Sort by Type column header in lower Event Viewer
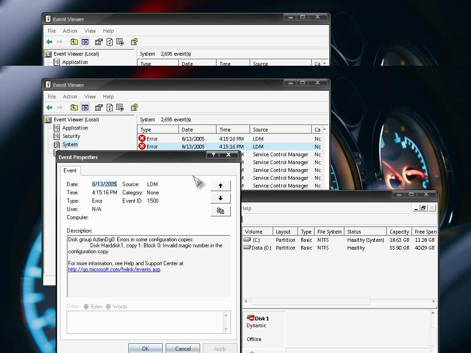471x353 pixels. point(158,130)
